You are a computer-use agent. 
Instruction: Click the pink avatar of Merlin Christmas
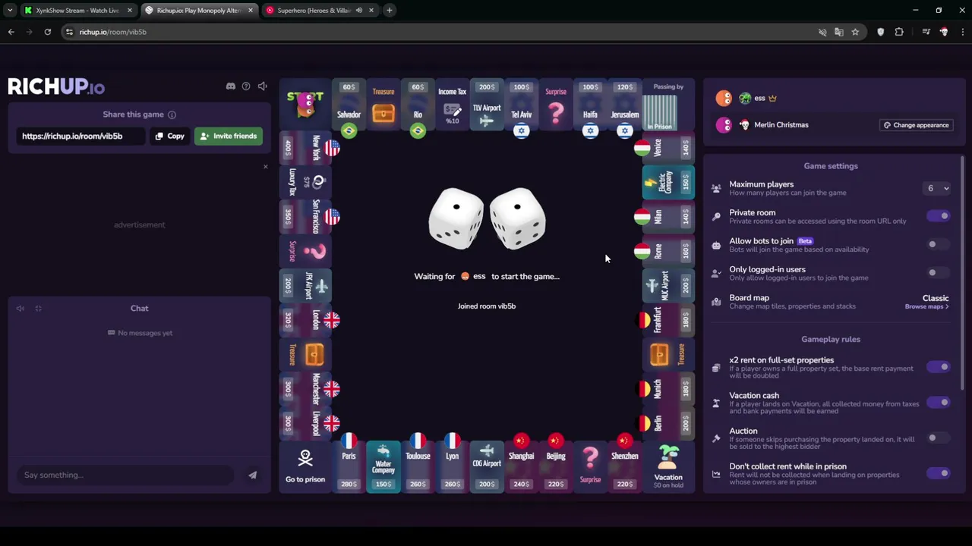(724, 125)
